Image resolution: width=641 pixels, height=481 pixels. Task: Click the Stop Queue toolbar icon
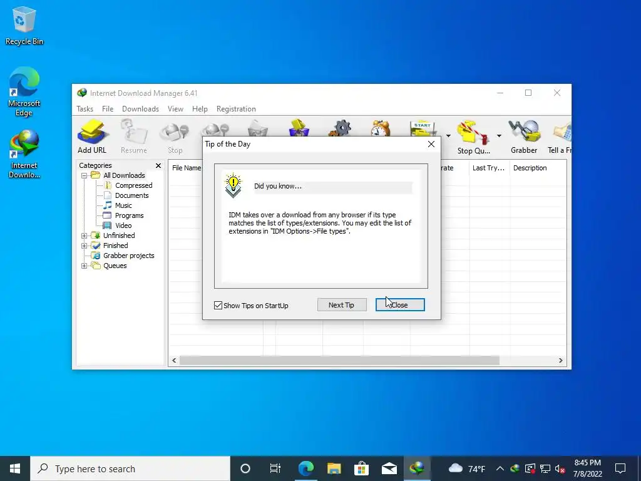(x=473, y=137)
